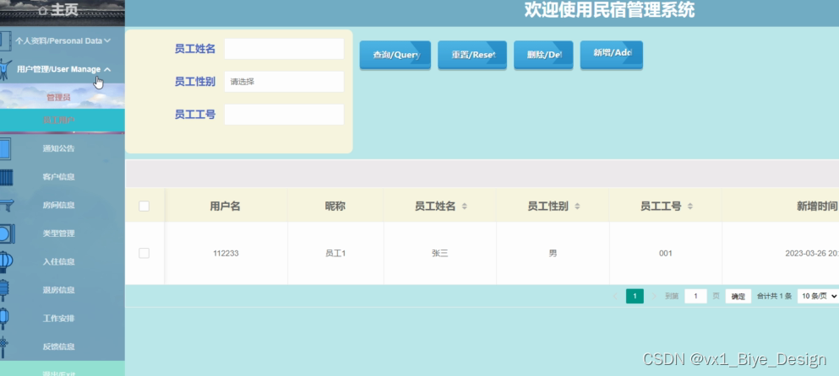Click employee number cell 001

pos(666,253)
